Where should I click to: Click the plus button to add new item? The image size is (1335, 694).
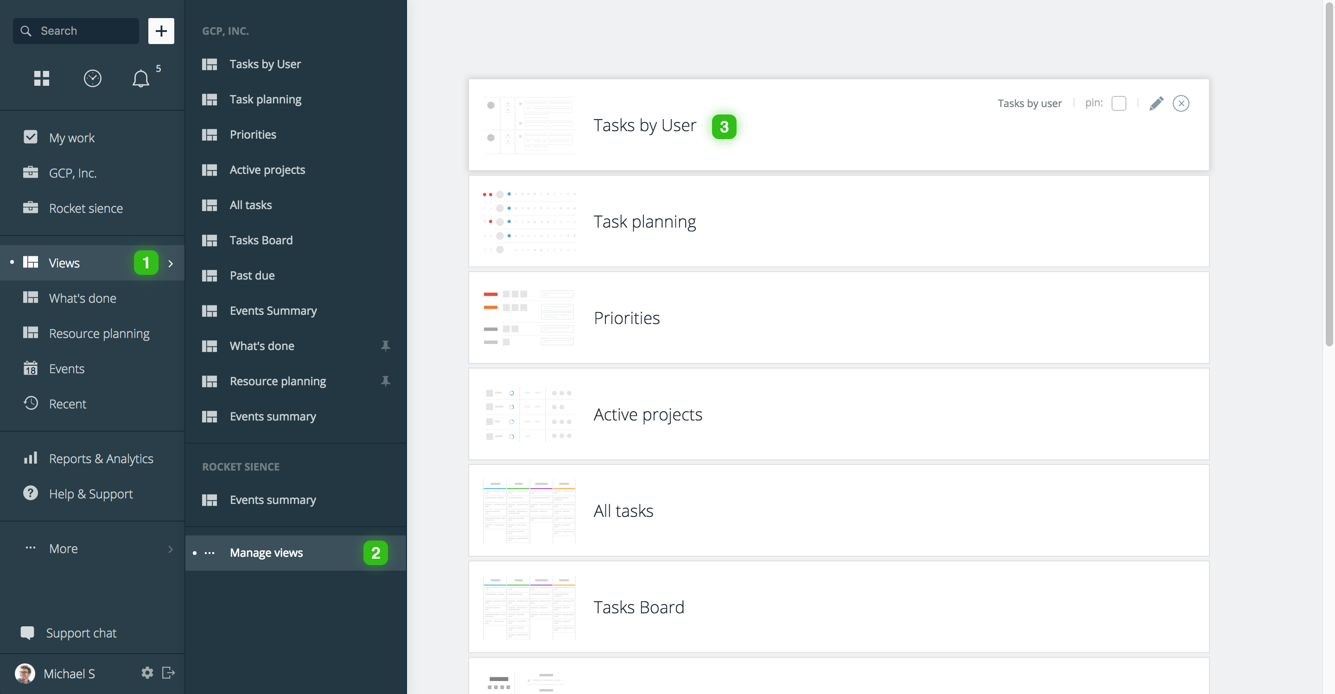coord(161,31)
